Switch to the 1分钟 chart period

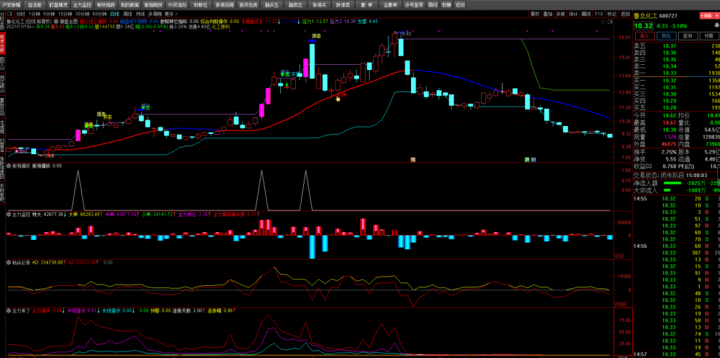[35, 14]
